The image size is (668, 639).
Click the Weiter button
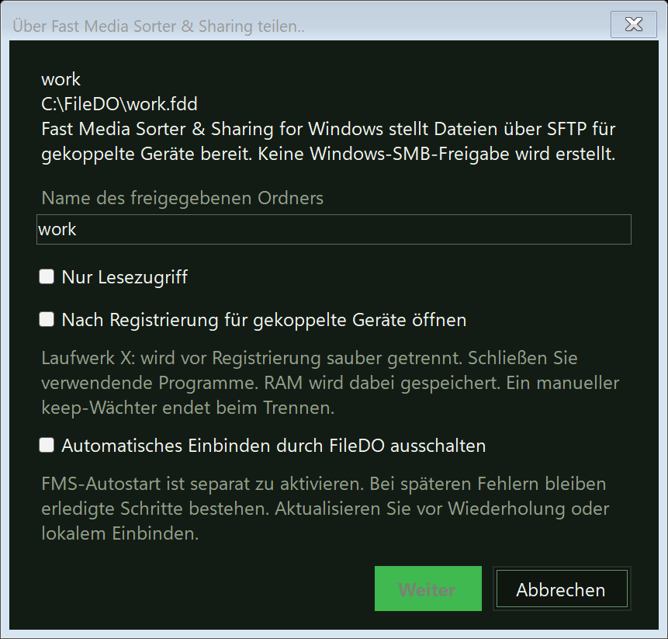[428, 589]
